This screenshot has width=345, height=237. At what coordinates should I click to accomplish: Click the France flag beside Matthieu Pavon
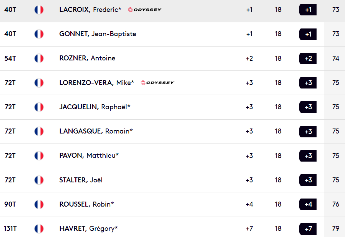(x=39, y=156)
